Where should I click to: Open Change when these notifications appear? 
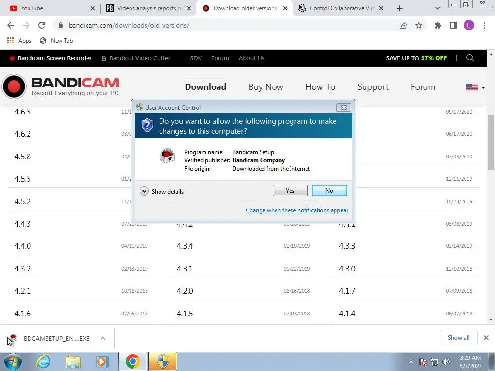pyautogui.click(x=297, y=210)
